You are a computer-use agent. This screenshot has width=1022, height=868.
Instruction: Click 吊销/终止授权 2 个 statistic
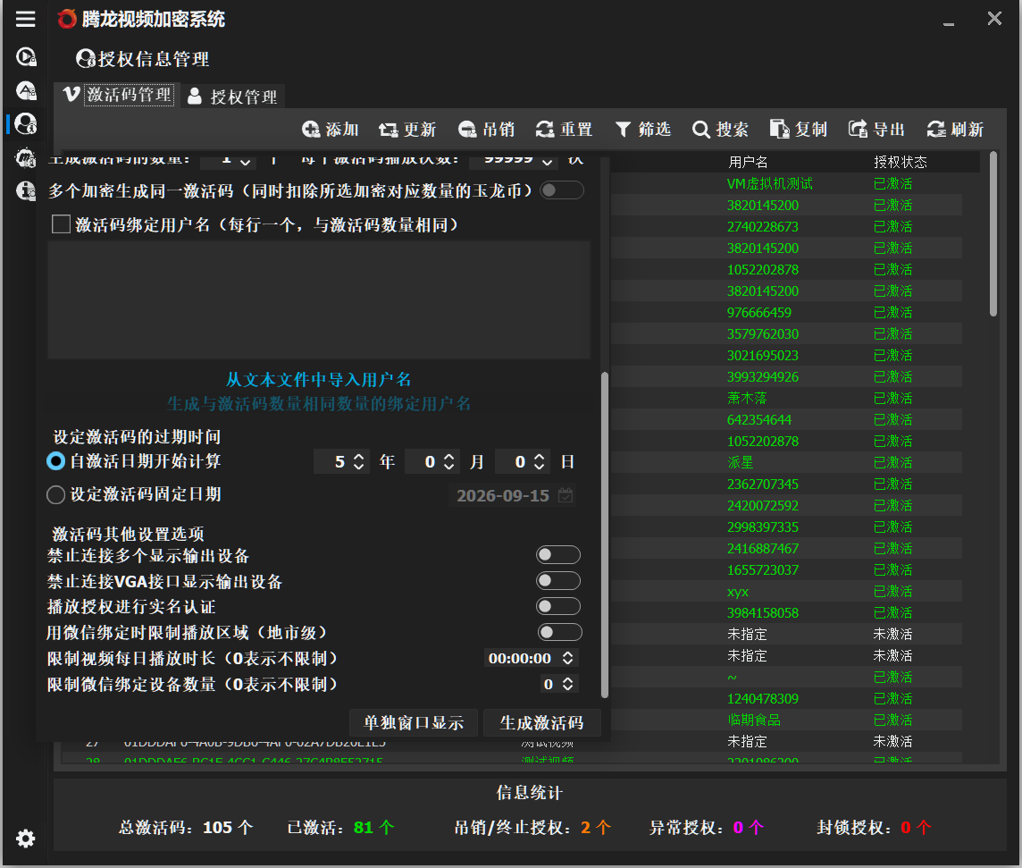[532, 828]
